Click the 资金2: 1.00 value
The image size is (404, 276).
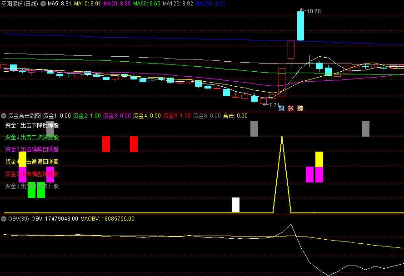click(x=87, y=116)
